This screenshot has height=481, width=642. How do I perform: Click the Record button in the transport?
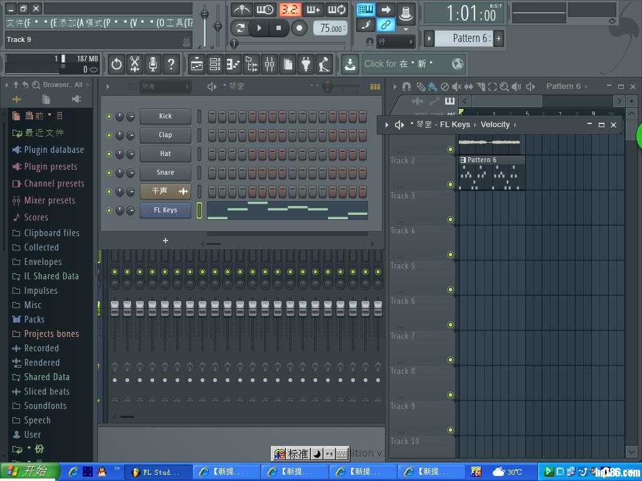click(x=300, y=28)
